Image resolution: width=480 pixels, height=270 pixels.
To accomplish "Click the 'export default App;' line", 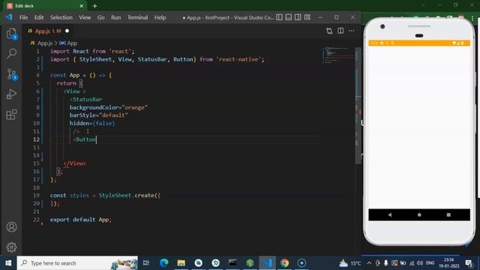I will pyautogui.click(x=81, y=220).
